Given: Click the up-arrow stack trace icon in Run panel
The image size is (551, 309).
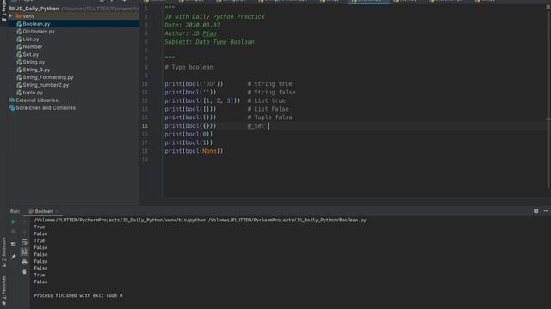Looking at the screenshot, I should click(x=24, y=221).
